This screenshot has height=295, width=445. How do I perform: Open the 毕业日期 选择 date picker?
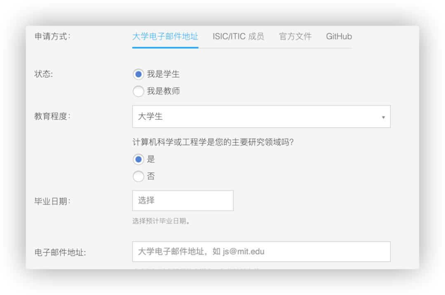coord(183,201)
